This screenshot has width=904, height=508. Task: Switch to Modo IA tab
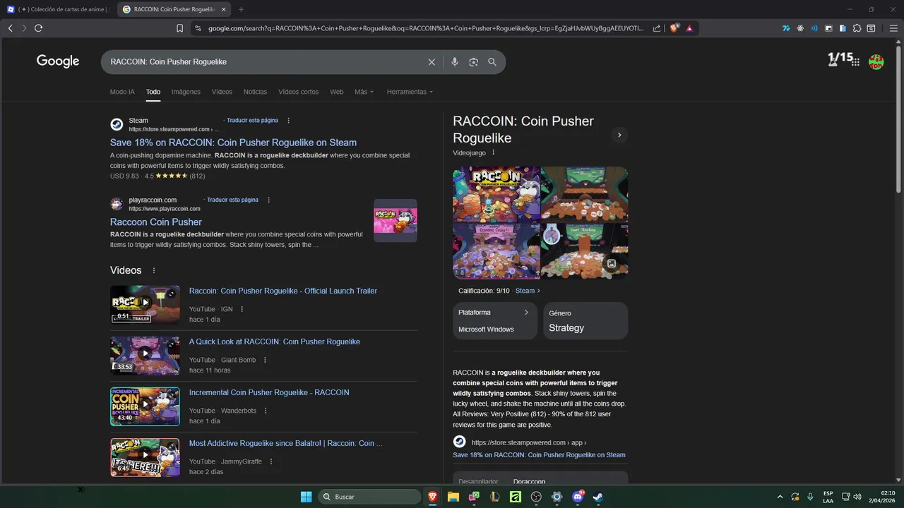pyautogui.click(x=122, y=92)
